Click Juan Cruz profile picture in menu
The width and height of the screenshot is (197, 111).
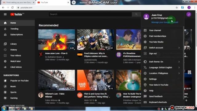click(x=146, y=17)
